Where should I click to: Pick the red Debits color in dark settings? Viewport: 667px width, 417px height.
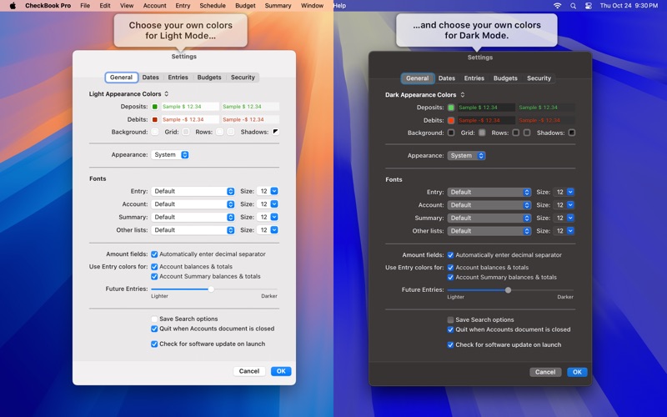(451, 120)
